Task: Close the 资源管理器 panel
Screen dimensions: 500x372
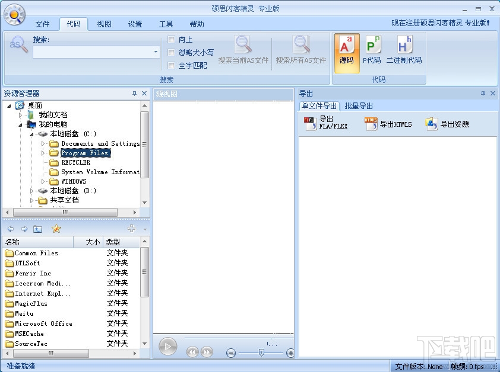Action: (x=144, y=93)
